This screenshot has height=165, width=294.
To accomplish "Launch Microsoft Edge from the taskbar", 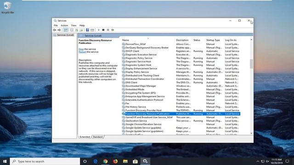I will coord(95,161).
